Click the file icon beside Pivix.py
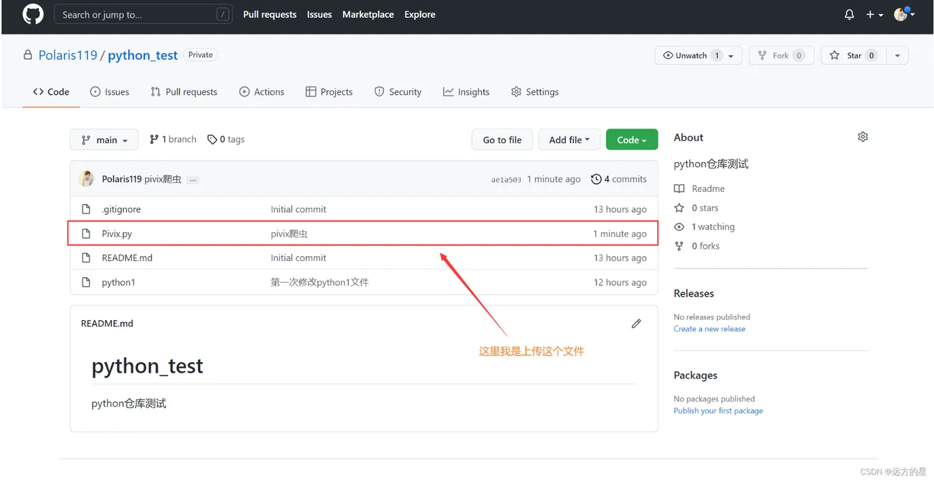 (86, 233)
